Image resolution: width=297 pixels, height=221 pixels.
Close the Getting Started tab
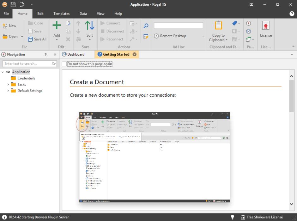(135, 54)
